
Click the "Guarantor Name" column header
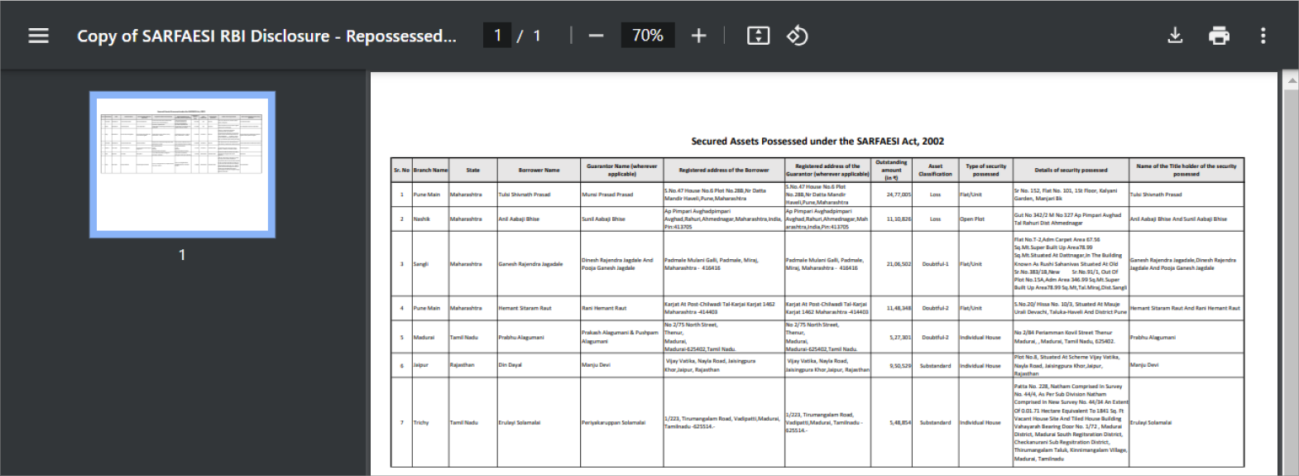coord(622,170)
